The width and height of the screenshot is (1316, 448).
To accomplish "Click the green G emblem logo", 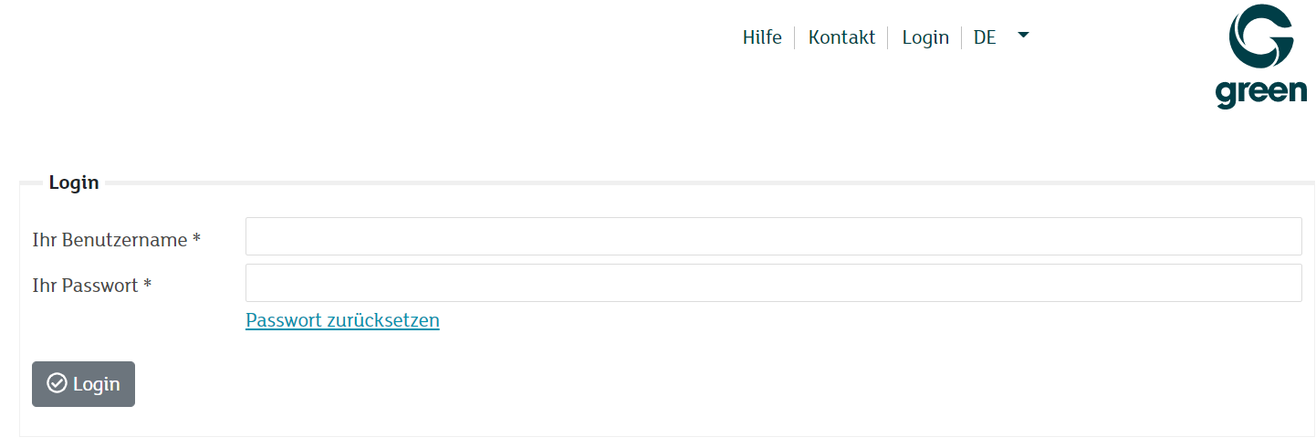I will click(x=1261, y=37).
